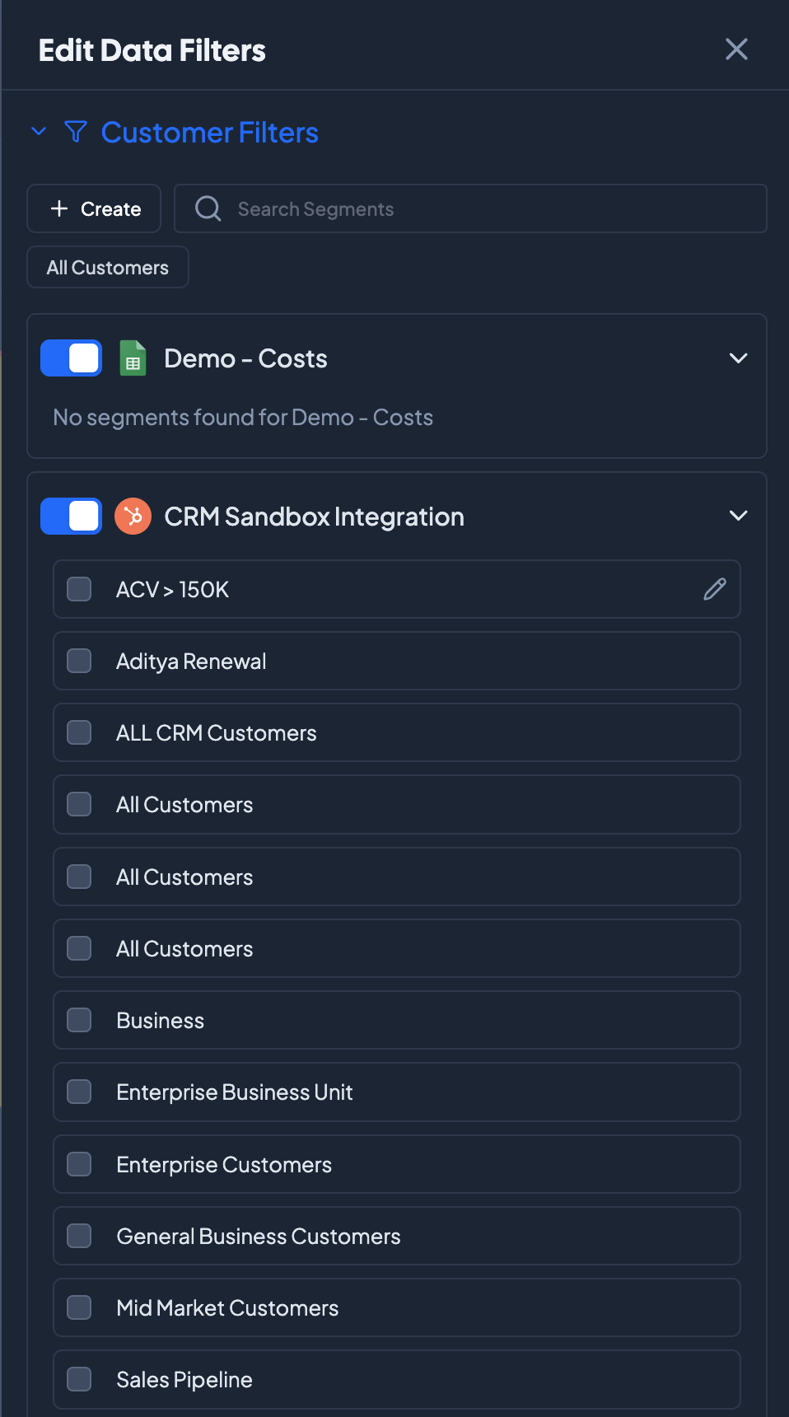This screenshot has height=1417, width=789.
Task: Collapse the Demo - Costs section
Action: (738, 358)
